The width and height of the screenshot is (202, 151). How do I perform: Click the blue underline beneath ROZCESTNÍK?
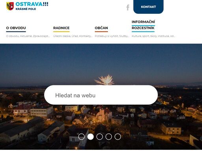(143, 31)
